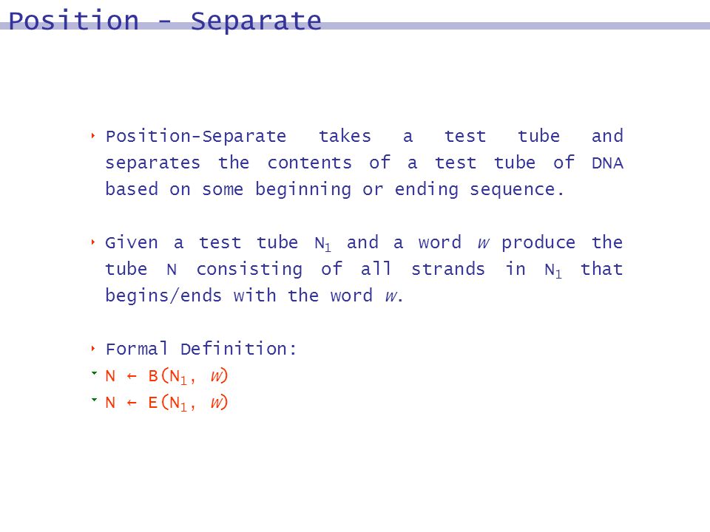Click the word 'DNA' in first paragraph
710x532 pixels.
pyautogui.click(x=608, y=163)
